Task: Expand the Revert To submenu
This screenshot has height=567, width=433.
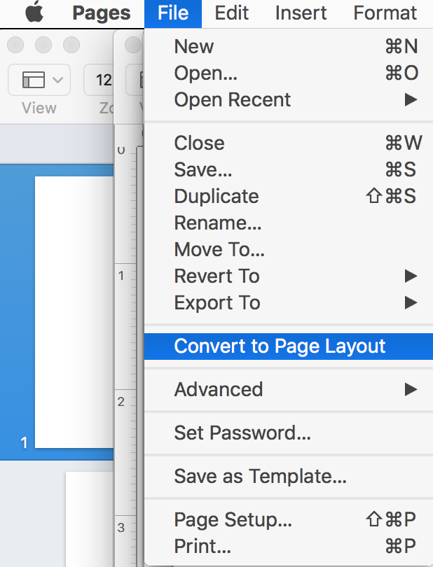Action: coord(216,276)
